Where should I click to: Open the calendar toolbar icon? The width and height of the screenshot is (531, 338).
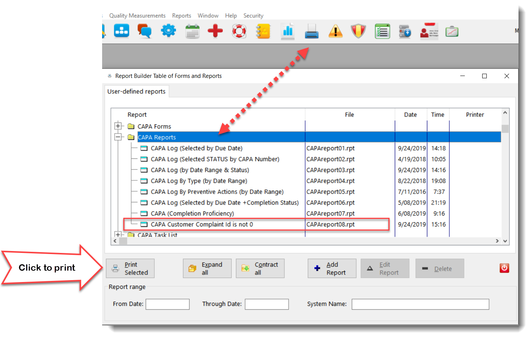point(192,31)
